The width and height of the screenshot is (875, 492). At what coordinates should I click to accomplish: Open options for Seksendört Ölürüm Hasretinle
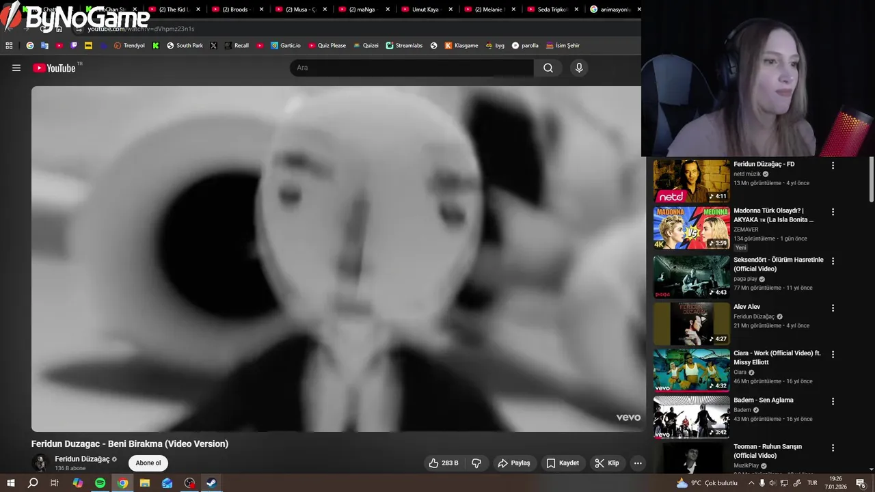click(x=833, y=261)
